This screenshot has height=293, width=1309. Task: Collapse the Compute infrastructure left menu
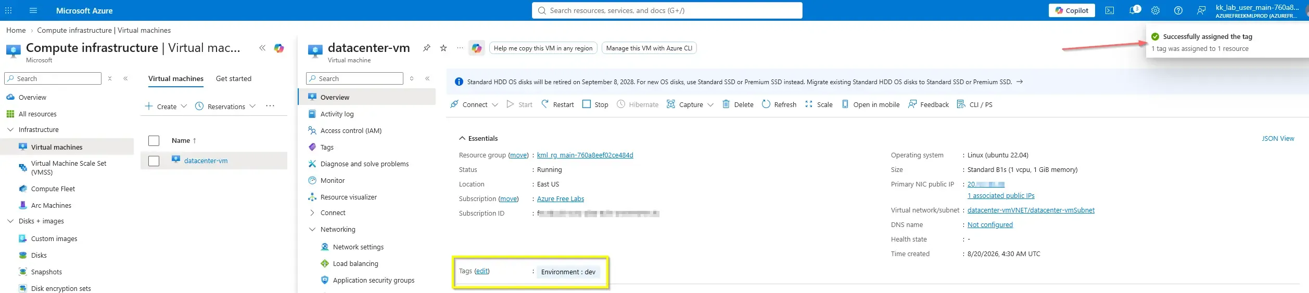[x=125, y=78]
